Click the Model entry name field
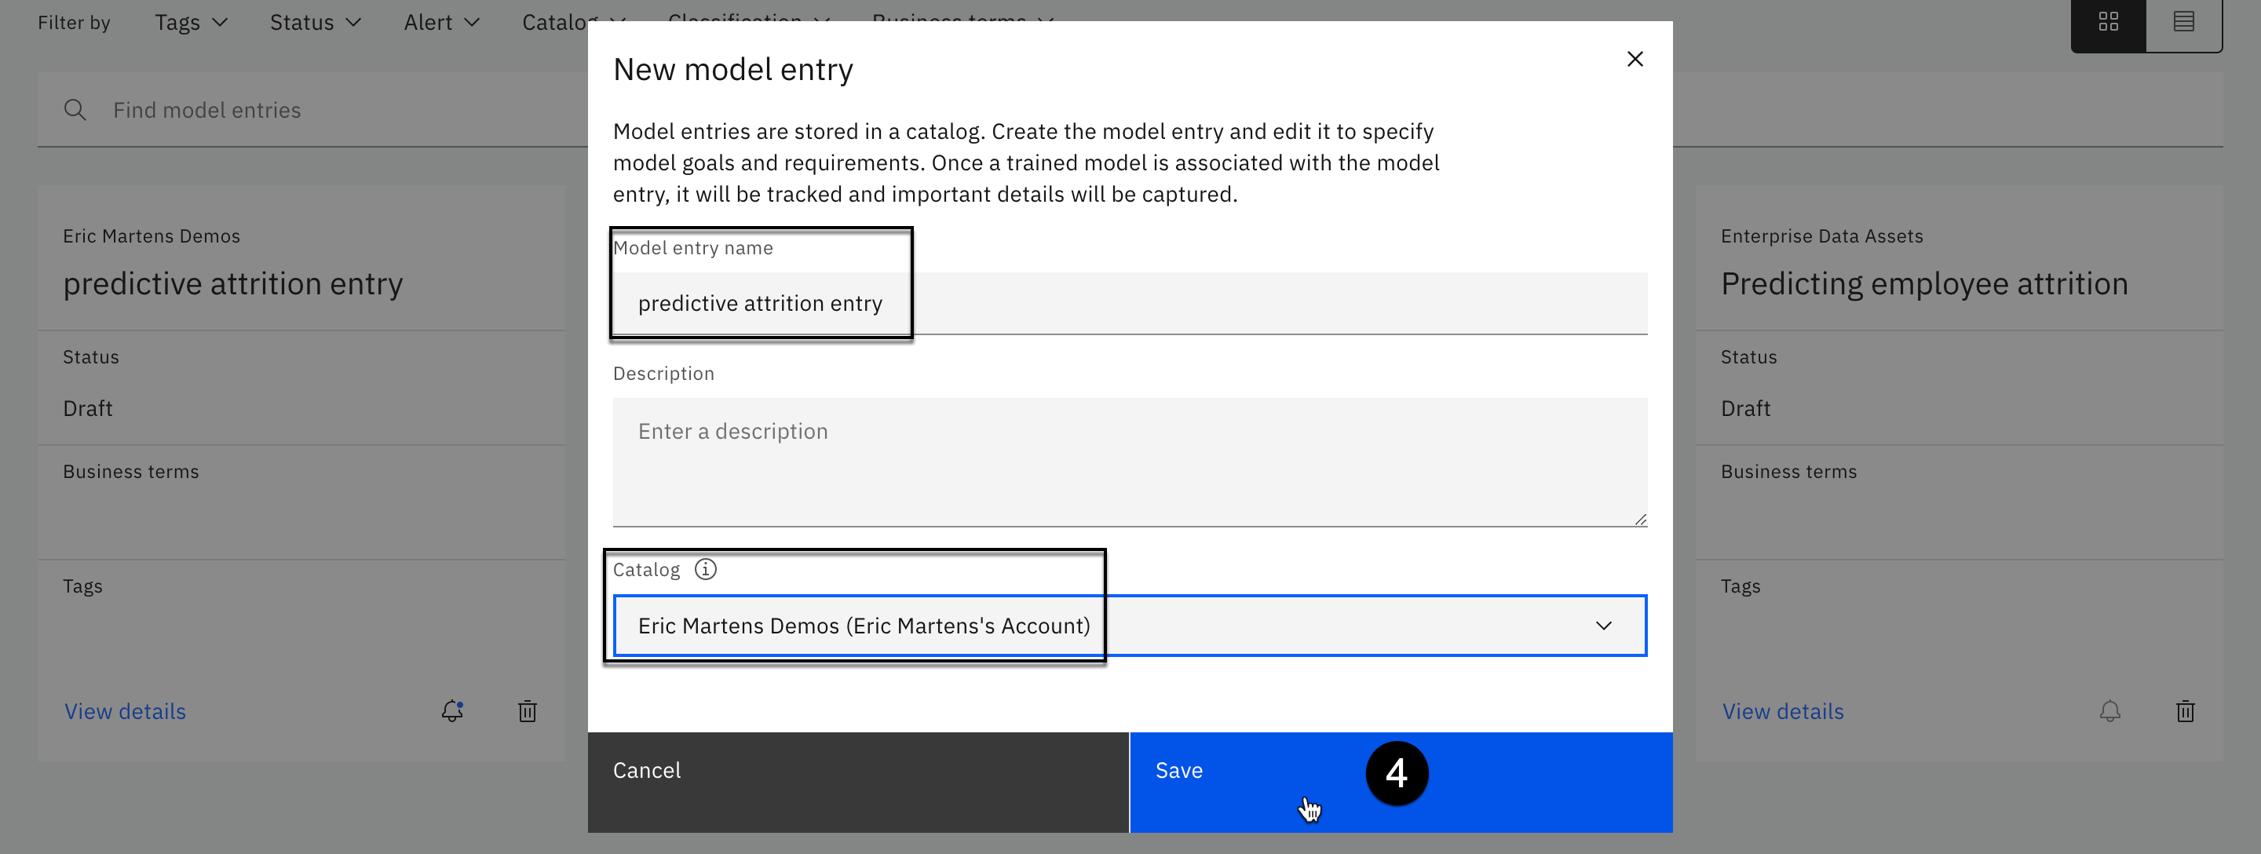This screenshot has width=2261, height=854. 1129,303
